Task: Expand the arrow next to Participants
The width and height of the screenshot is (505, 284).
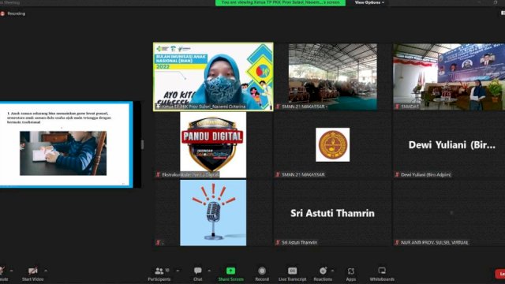Action: [x=178, y=271]
